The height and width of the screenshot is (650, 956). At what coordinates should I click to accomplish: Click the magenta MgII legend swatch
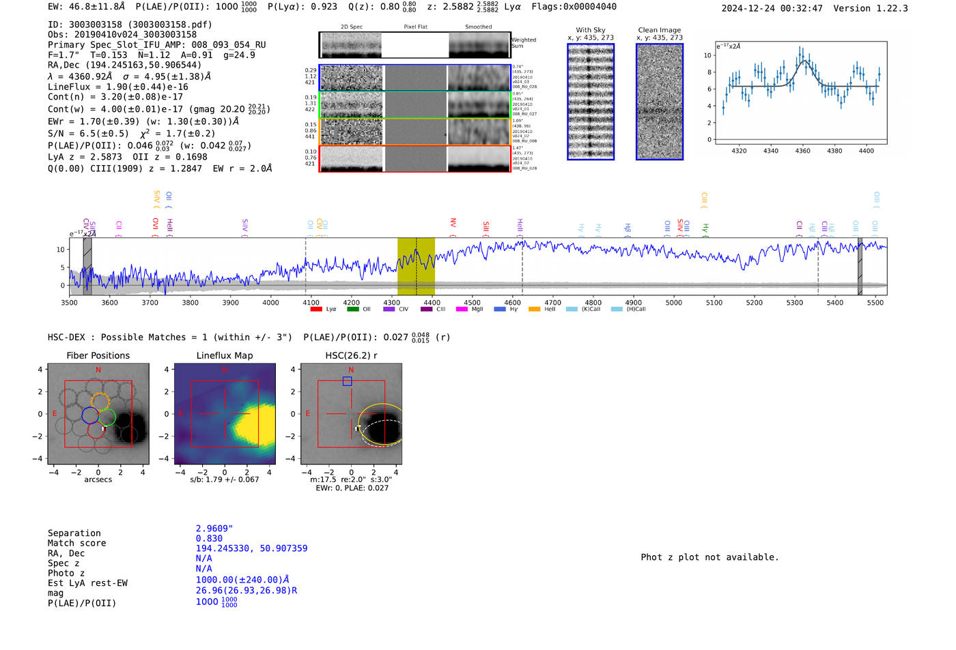[x=462, y=310]
